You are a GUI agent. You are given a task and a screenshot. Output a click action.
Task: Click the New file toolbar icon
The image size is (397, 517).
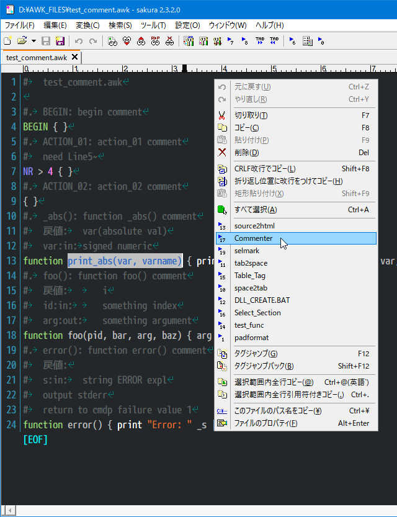[8, 41]
